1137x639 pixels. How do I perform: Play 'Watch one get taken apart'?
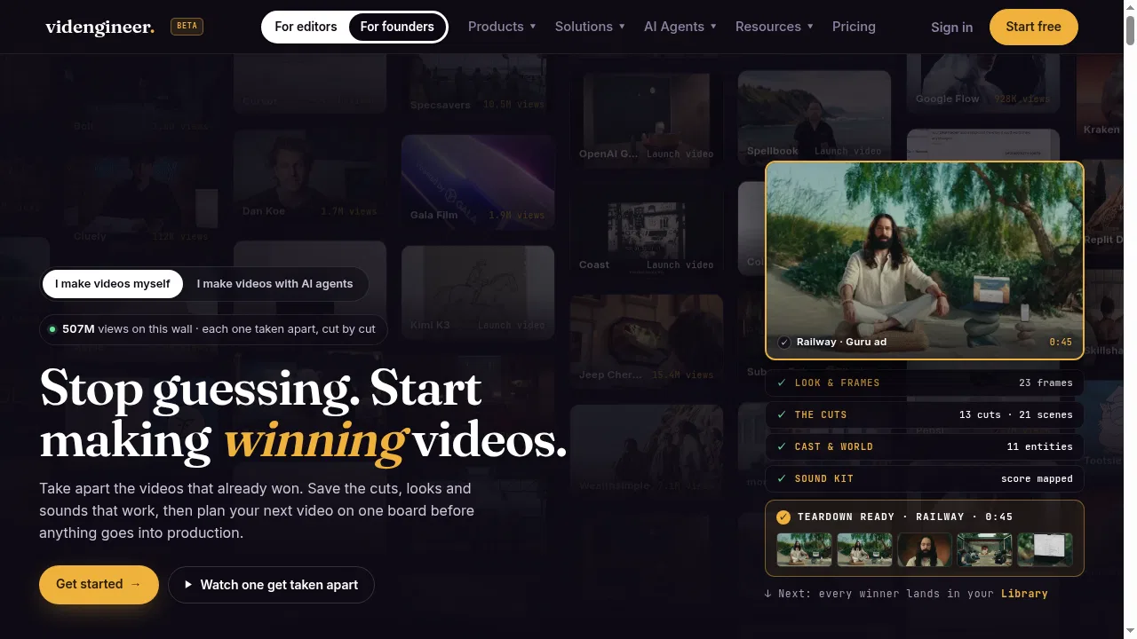(271, 585)
